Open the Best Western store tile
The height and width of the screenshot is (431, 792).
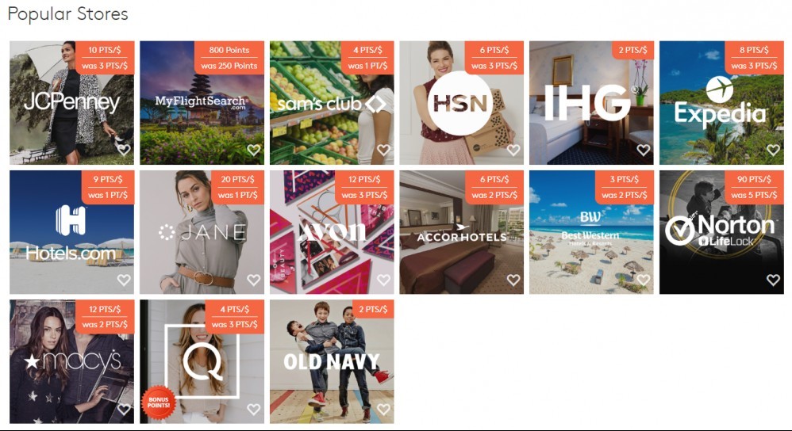point(591,232)
